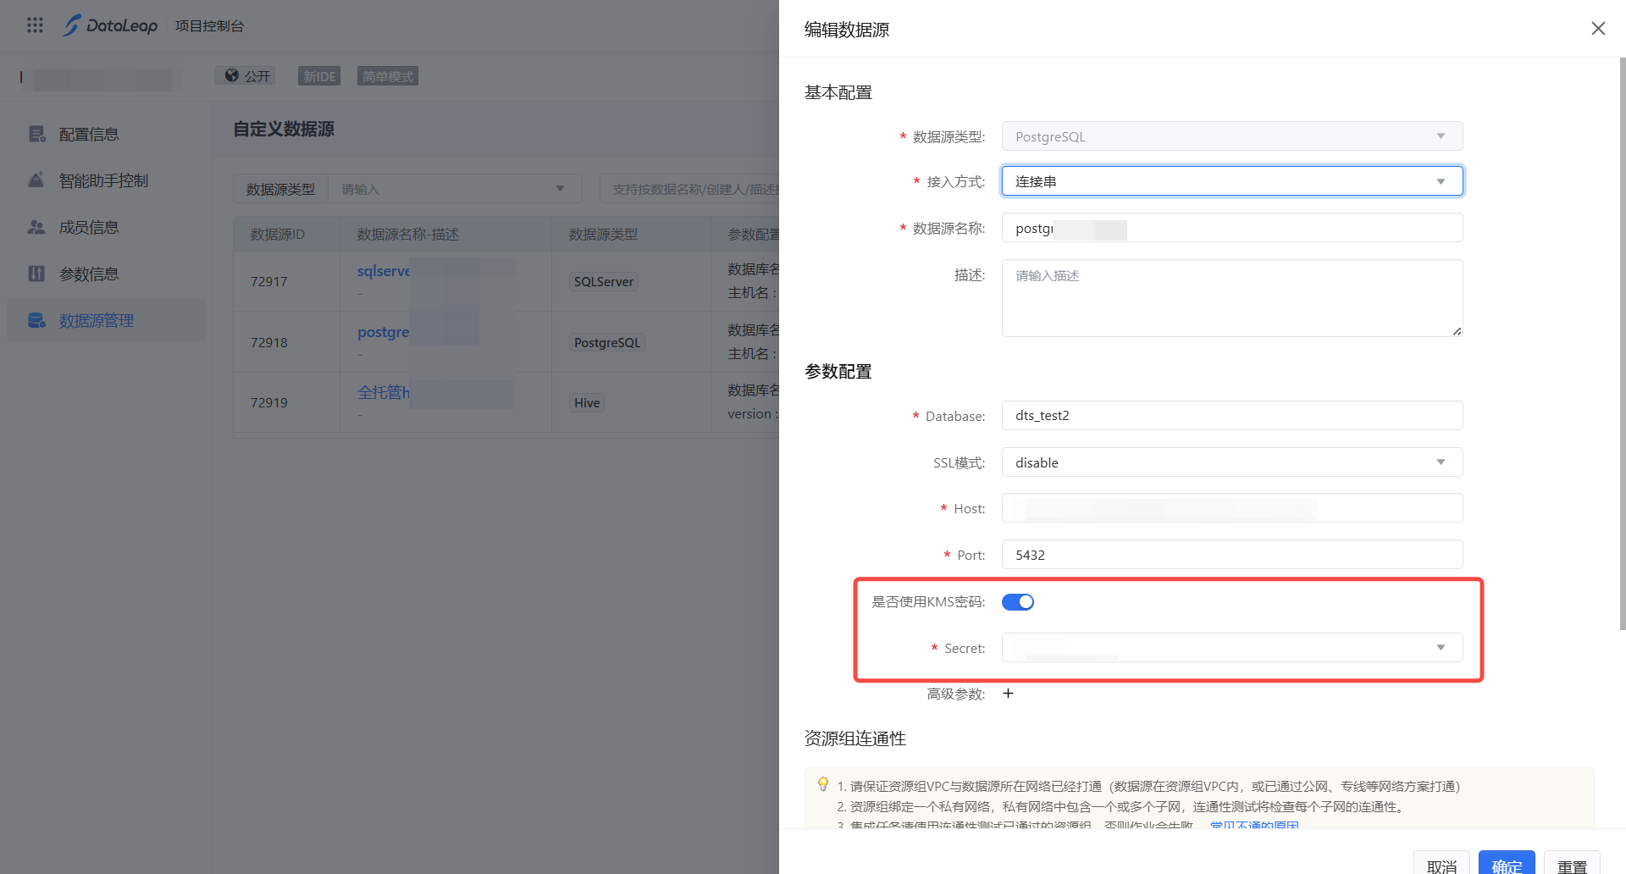
Task: Close the 编辑数据源 panel with X
Action: pyautogui.click(x=1598, y=29)
